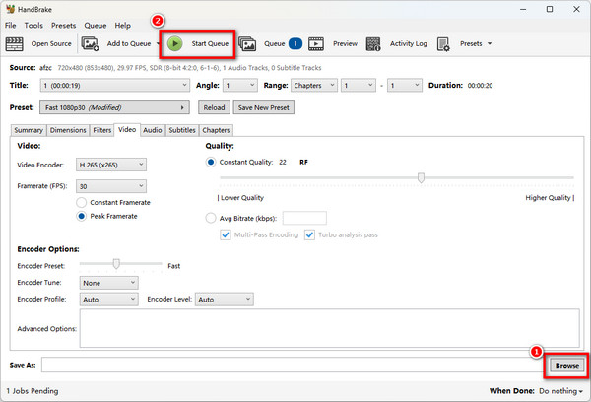Click the Queue stacked images icon
Screen dimensions: 591x402
(247, 44)
